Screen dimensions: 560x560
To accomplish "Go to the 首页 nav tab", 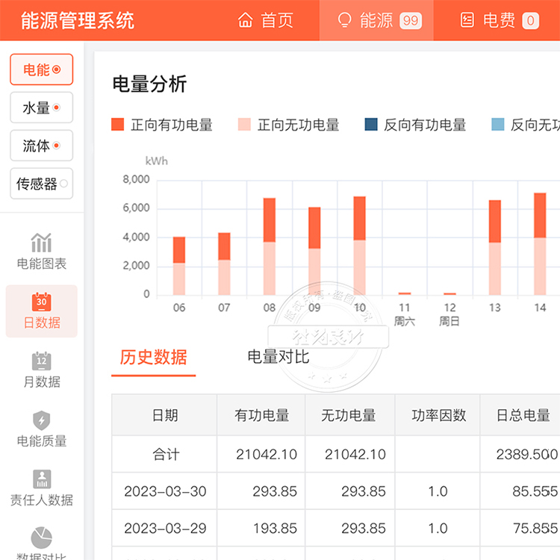I will 265,20.
